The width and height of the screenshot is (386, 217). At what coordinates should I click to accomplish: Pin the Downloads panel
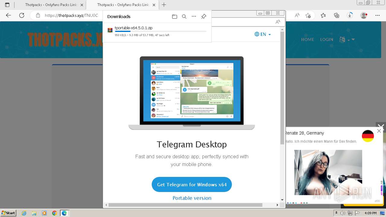[x=204, y=17]
